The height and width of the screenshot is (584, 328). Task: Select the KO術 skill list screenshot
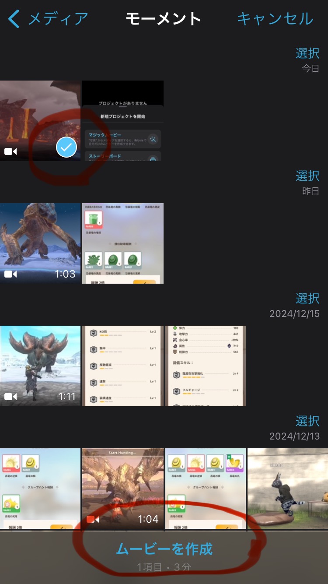[x=123, y=366]
